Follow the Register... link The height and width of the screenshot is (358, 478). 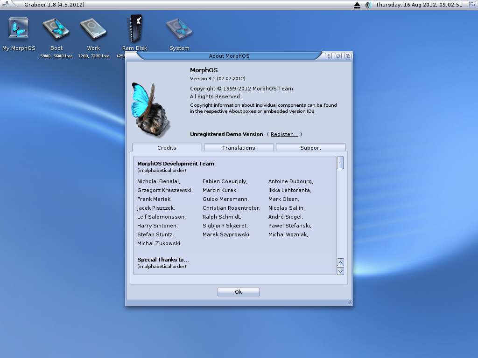tap(284, 134)
